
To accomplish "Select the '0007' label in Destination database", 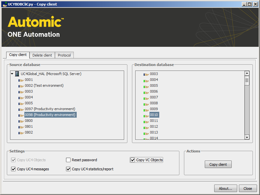I will tap(154, 97).
